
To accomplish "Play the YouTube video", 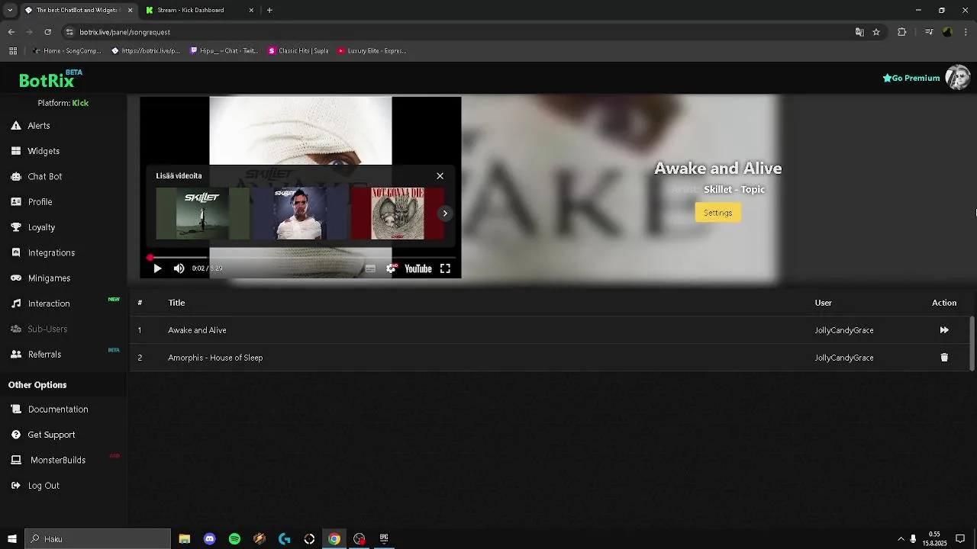I will (157, 268).
